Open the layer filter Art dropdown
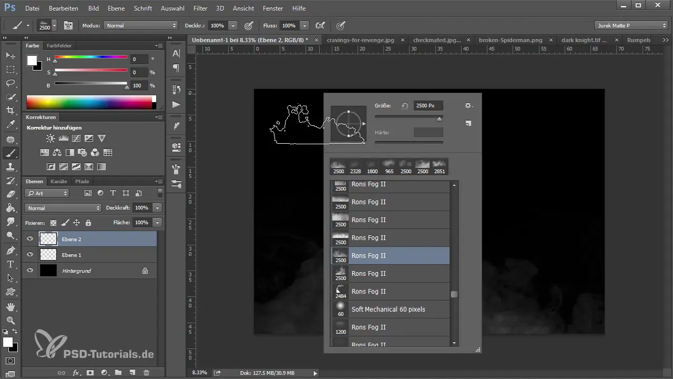 coord(47,193)
